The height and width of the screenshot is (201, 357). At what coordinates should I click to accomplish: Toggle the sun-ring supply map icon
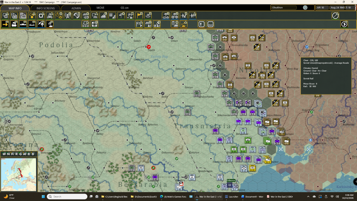click(41, 15)
